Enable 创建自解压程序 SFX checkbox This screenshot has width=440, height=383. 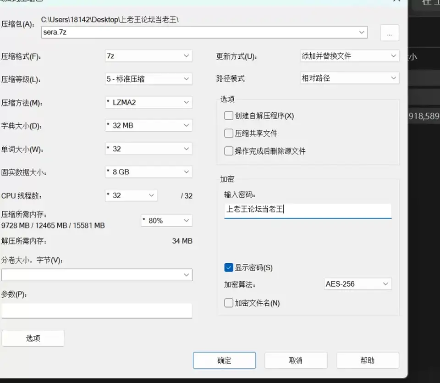(x=229, y=116)
